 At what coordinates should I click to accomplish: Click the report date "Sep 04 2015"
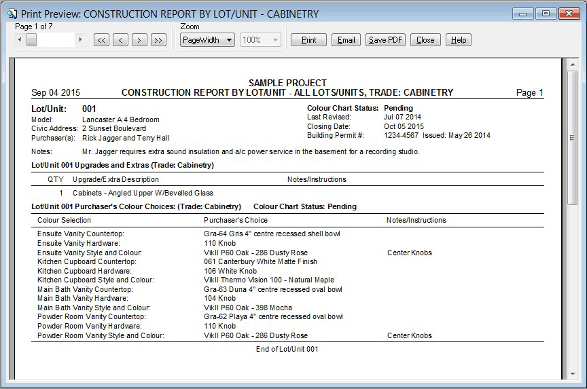pyautogui.click(x=56, y=93)
